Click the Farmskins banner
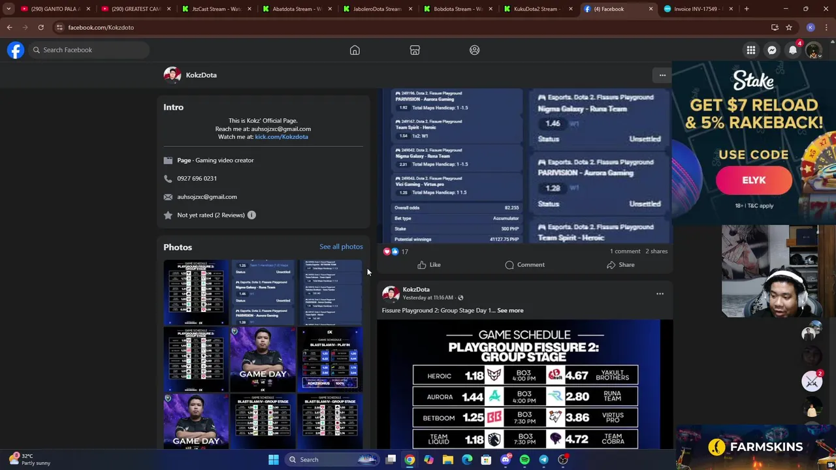This screenshot has height=470, width=836. tap(756, 447)
